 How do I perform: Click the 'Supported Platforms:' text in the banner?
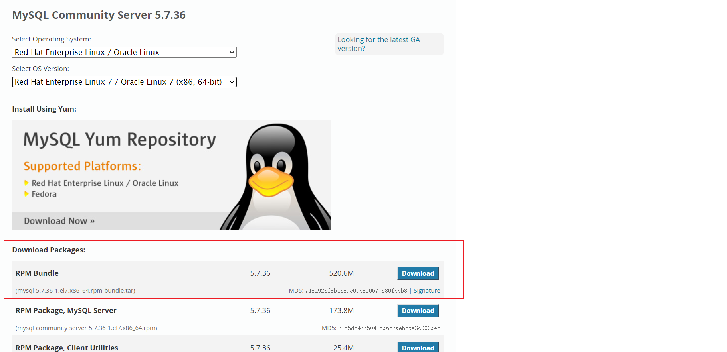pyautogui.click(x=82, y=166)
